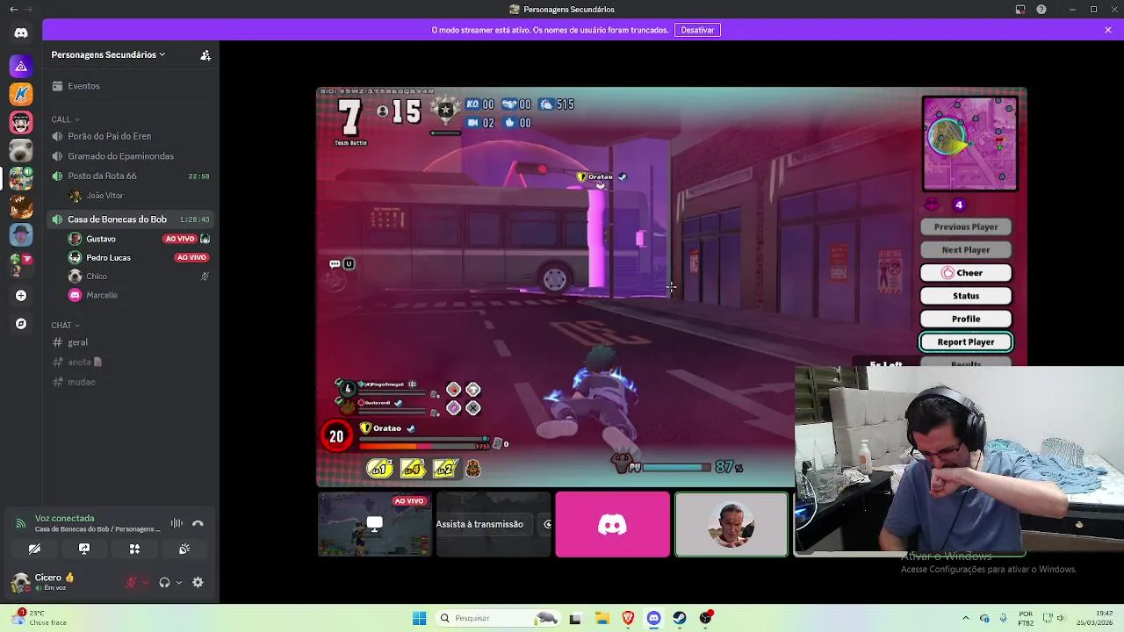Open the Discord help icon
Image resolution: width=1124 pixels, height=632 pixels.
pos(1041,9)
